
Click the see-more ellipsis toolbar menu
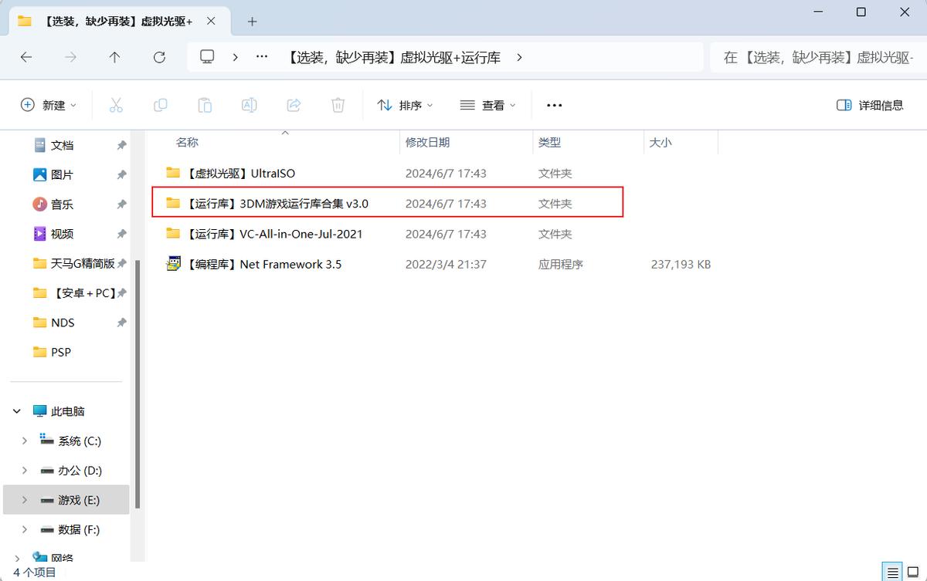554,105
